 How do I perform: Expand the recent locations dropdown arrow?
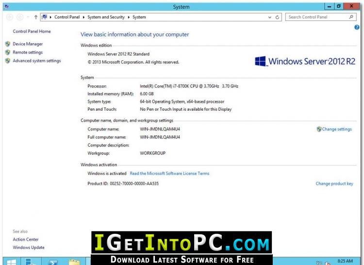coord(28,17)
